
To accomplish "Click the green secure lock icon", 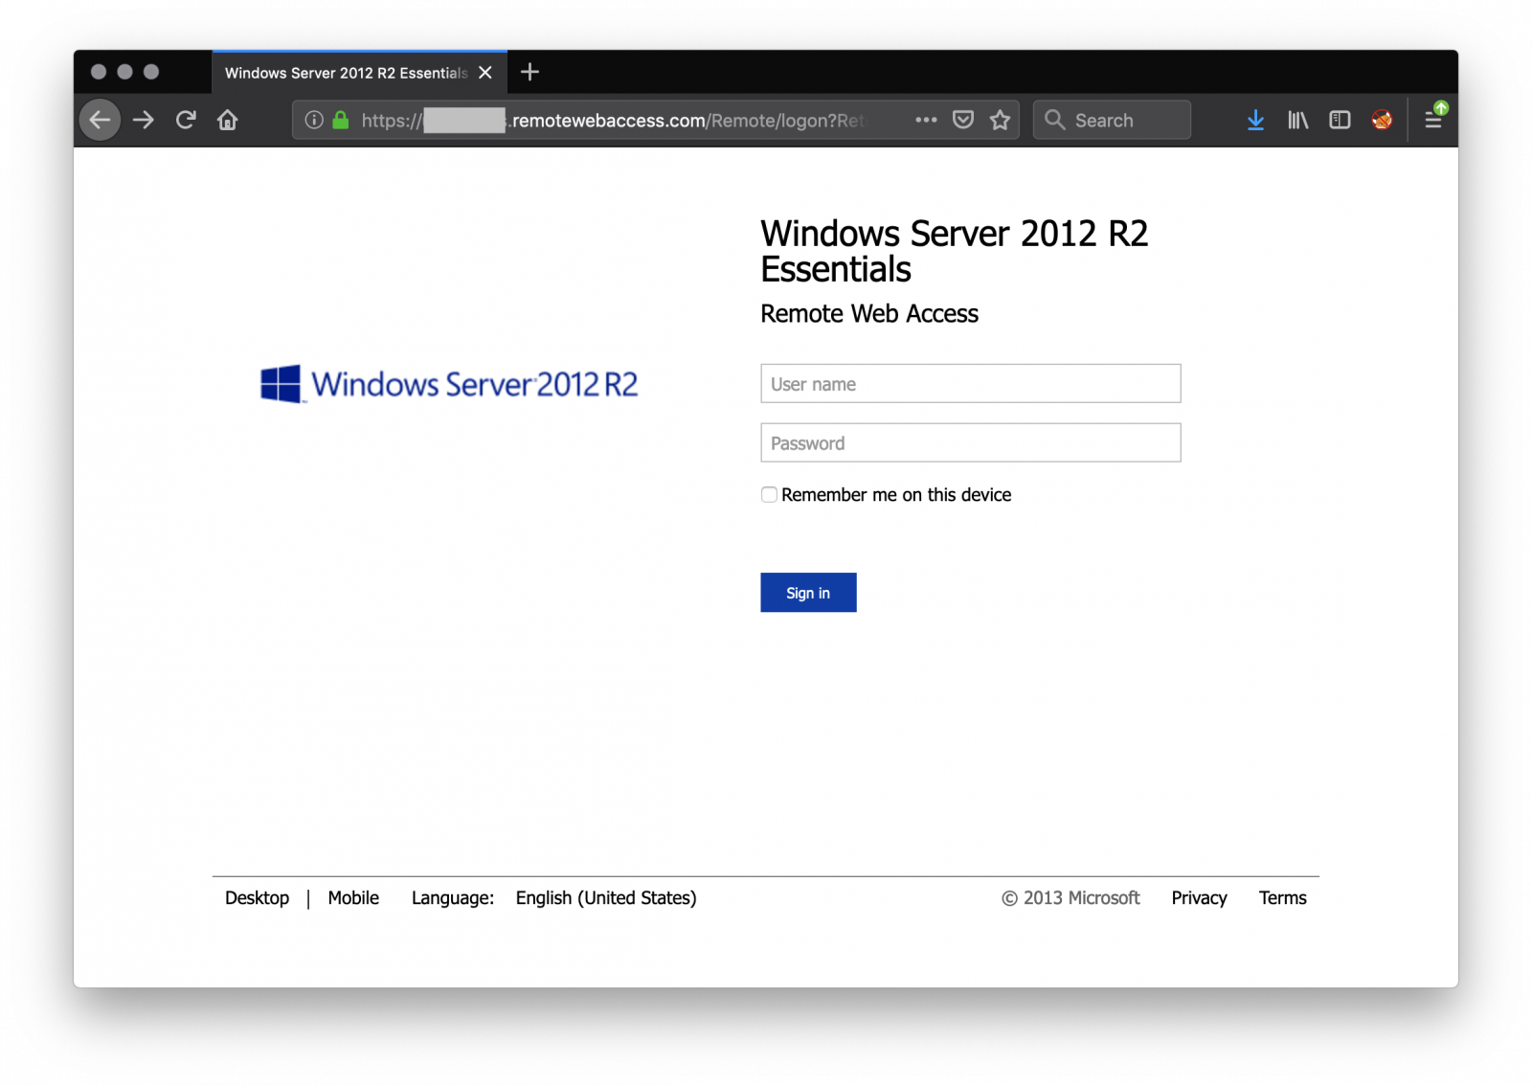I will pos(340,120).
